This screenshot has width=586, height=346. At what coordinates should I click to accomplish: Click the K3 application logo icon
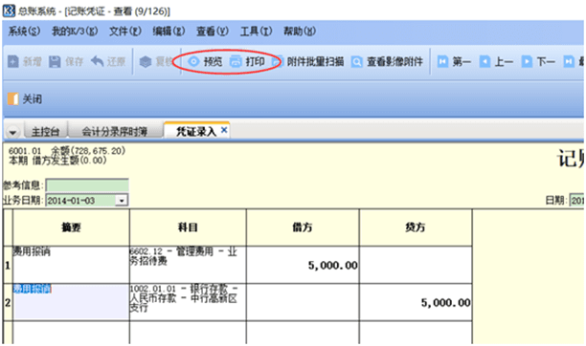9,11
